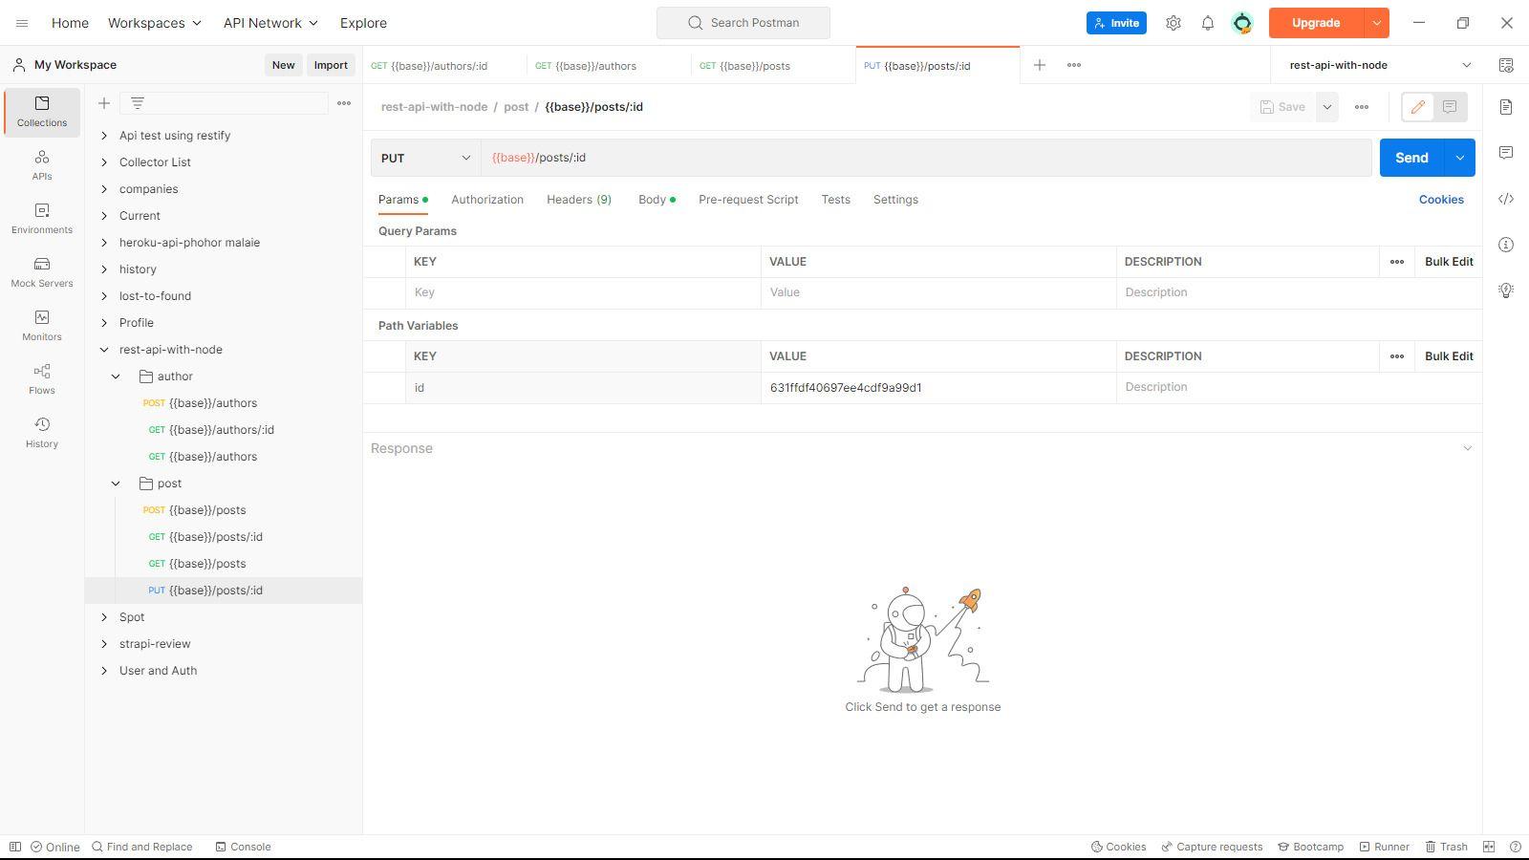Image resolution: width=1529 pixels, height=860 pixels.
Task: Open Path Variables column options ellipsis
Action: 1397,356
